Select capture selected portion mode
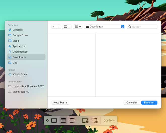 73,120
